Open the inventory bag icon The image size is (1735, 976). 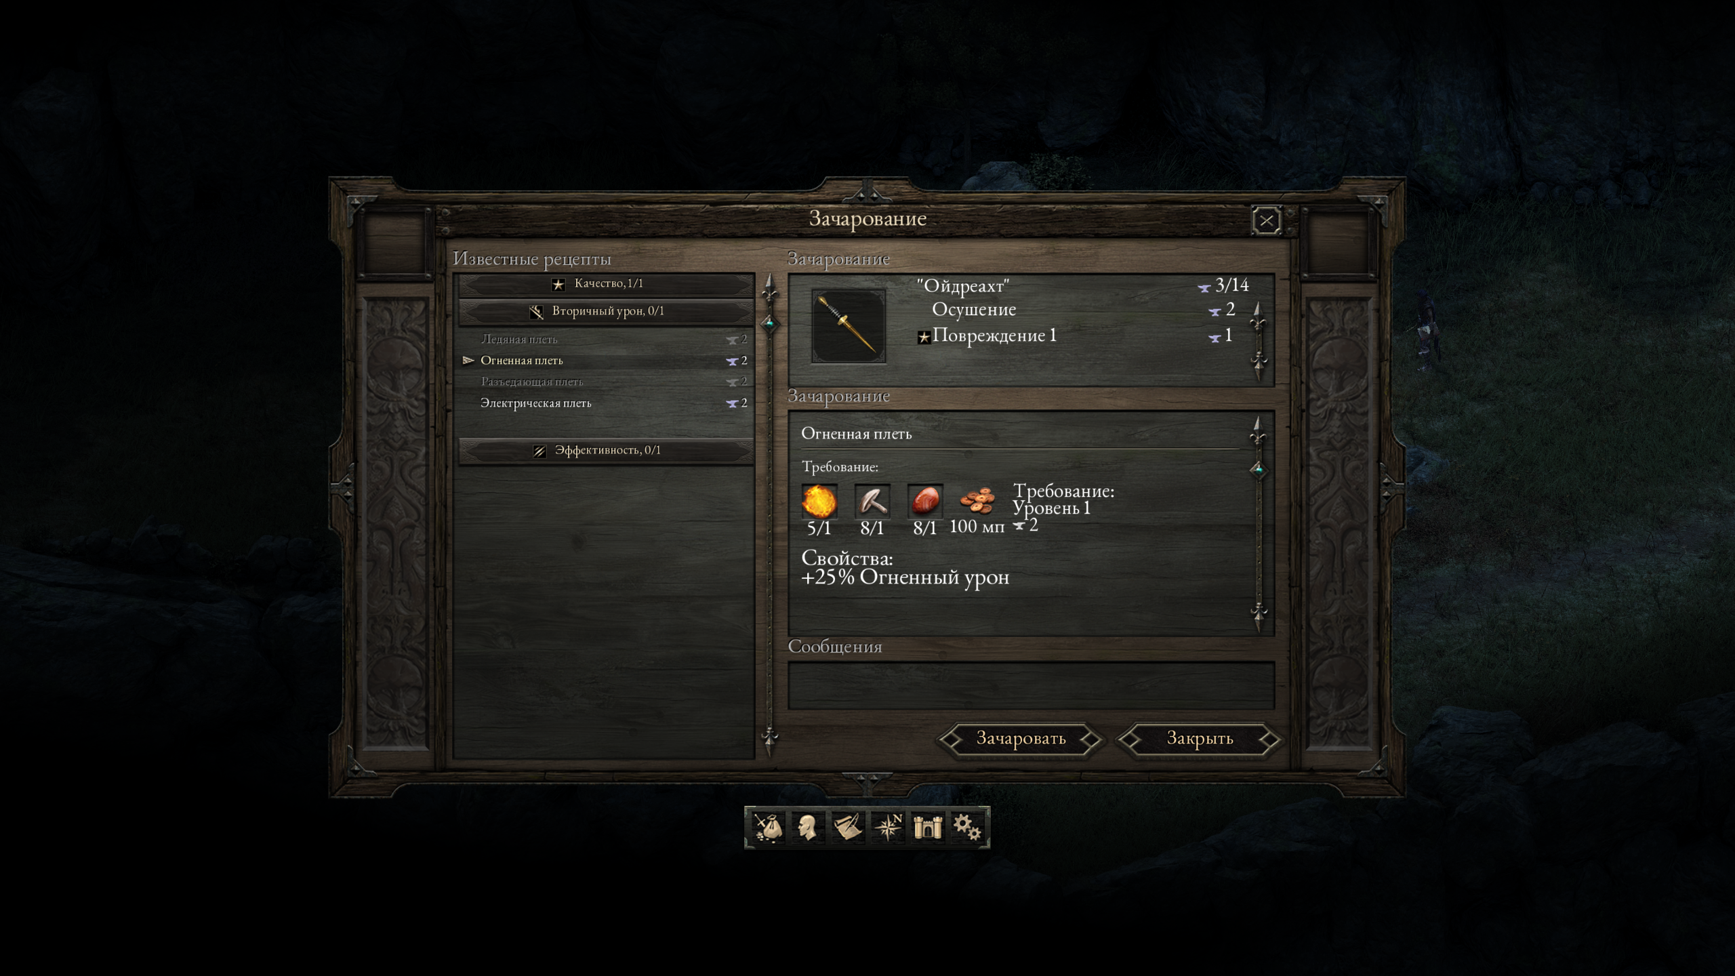click(x=768, y=828)
